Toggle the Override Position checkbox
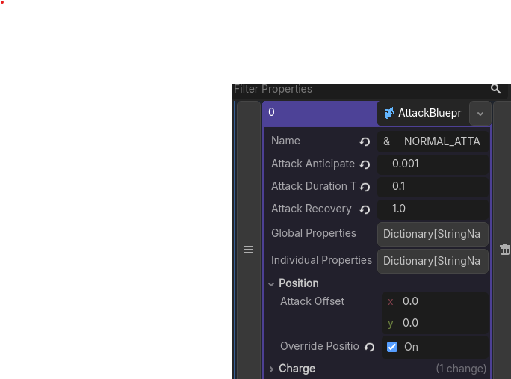Image resolution: width=511 pixels, height=379 pixels. (392, 347)
